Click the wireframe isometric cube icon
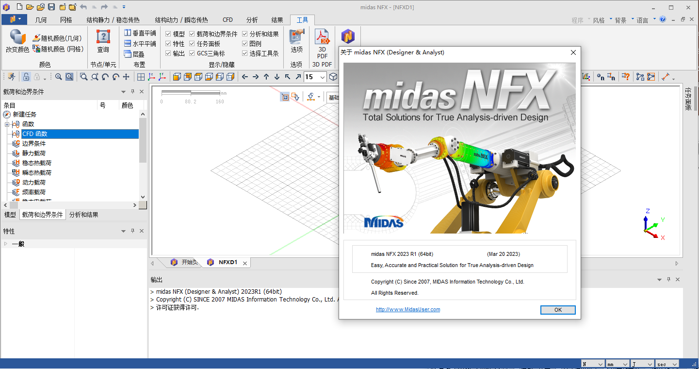 coord(333,77)
